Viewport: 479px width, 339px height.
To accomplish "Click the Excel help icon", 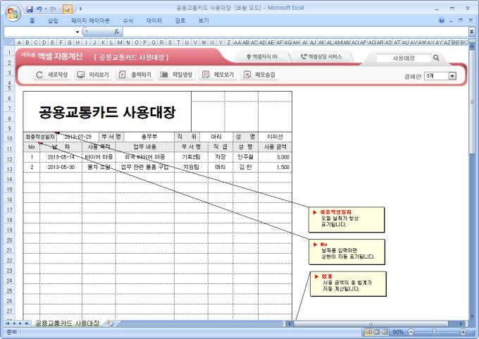I will click(x=442, y=20).
